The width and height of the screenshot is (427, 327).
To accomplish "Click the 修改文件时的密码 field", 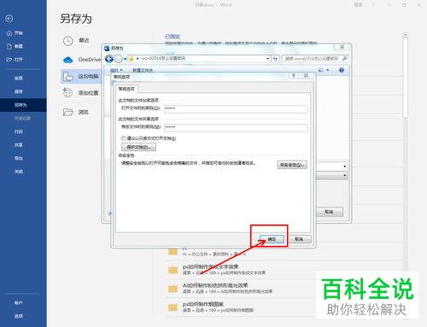I will click(x=236, y=128).
